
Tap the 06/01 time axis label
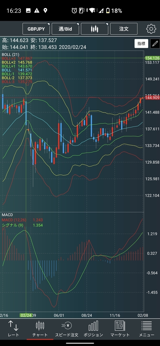(59, 315)
